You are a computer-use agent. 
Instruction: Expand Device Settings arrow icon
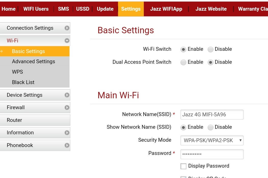[67, 95]
